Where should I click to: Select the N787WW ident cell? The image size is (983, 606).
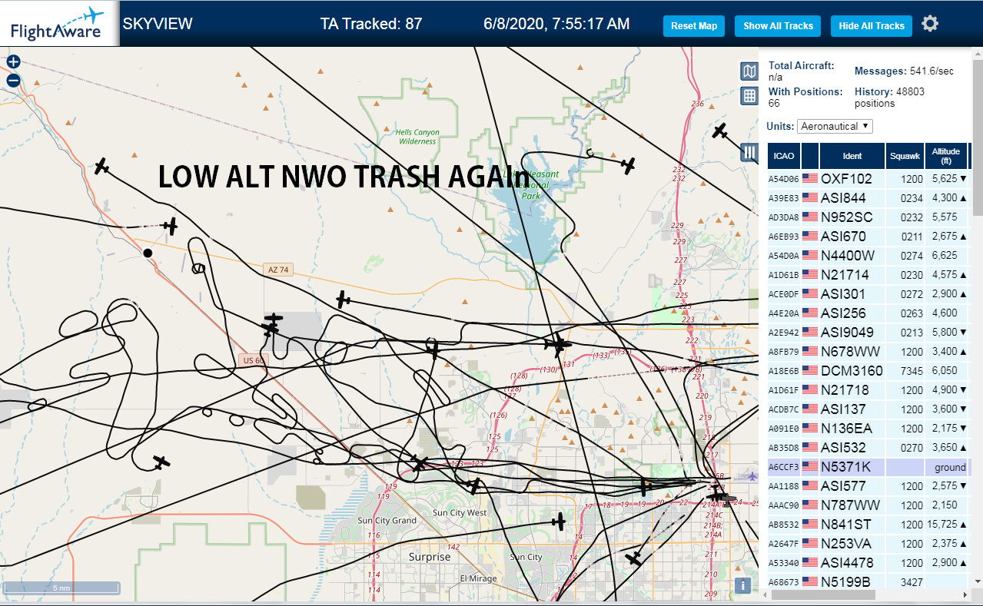point(852,505)
